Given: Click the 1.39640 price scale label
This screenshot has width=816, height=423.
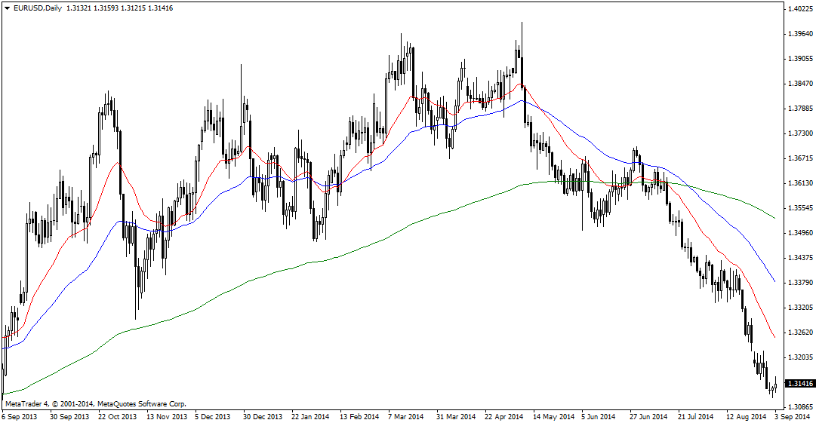Looking at the screenshot, I should (800, 34).
